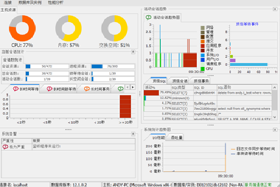Click the 调度程序 legend color swatch
The width and height of the screenshot is (280, 187).
pos(203,64)
